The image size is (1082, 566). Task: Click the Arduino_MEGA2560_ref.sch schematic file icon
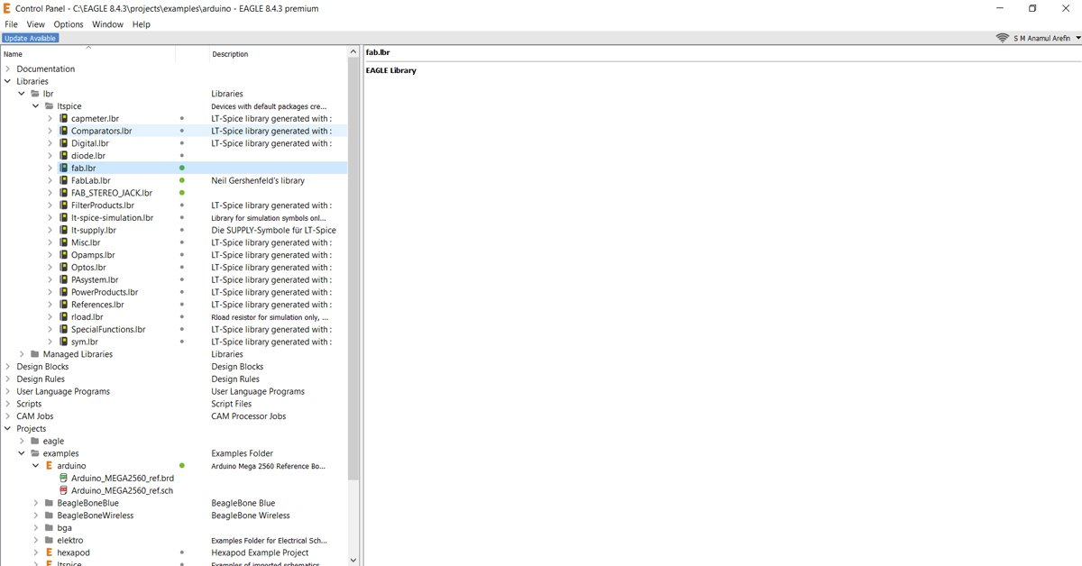click(63, 491)
